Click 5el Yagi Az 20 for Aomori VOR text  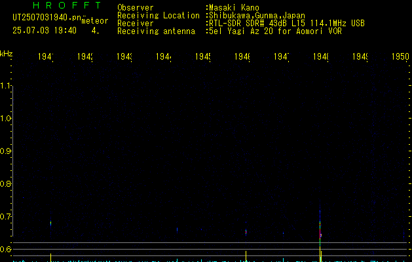(x=275, y=31)
